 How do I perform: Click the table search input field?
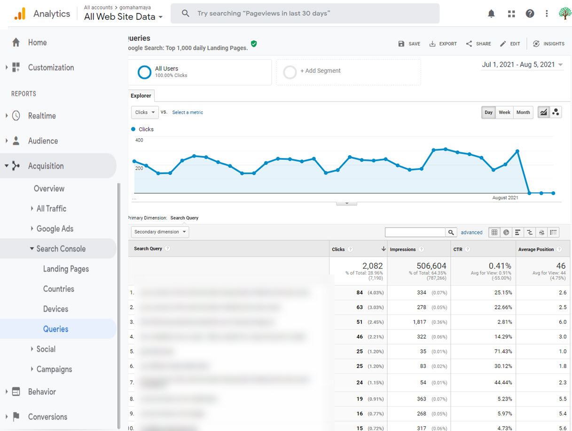tap(415, 232)
